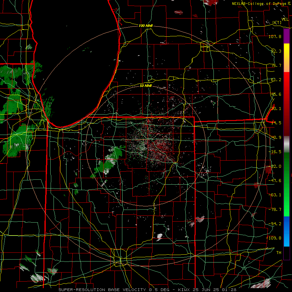
Task: Click the -0.9 scale value
Action: [276, 138]
